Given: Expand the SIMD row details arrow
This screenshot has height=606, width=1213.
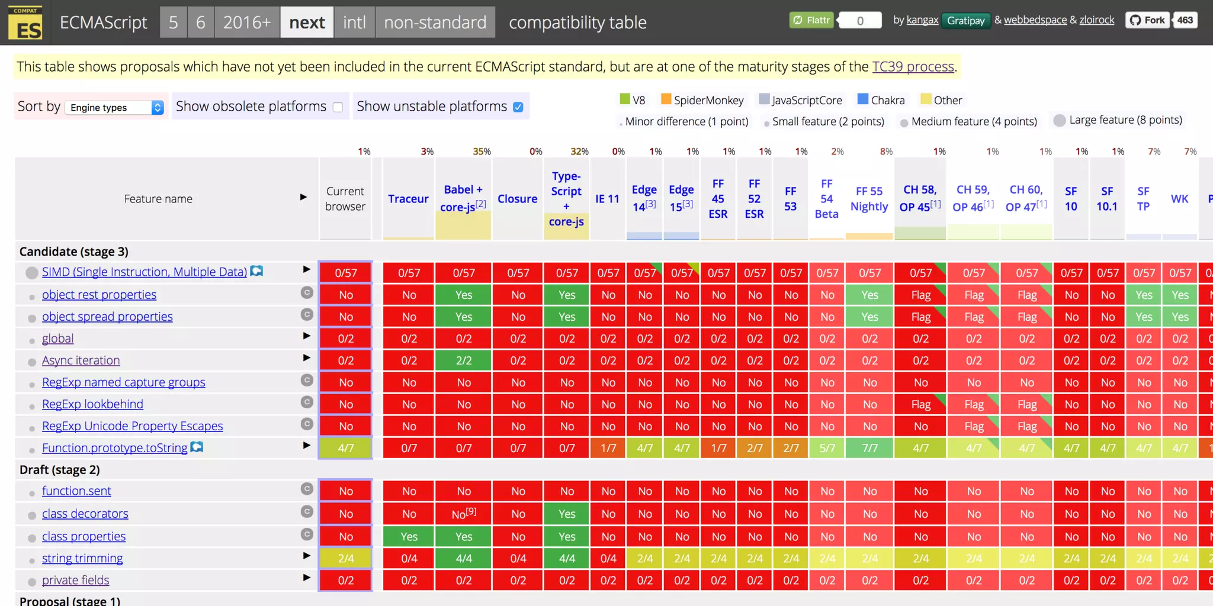Looking at the screenshot, I should tap(306, 269).
